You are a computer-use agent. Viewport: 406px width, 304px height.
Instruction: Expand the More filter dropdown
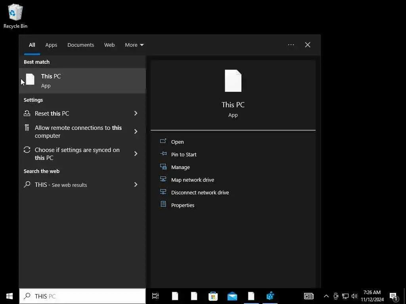[x=134, y=45]
